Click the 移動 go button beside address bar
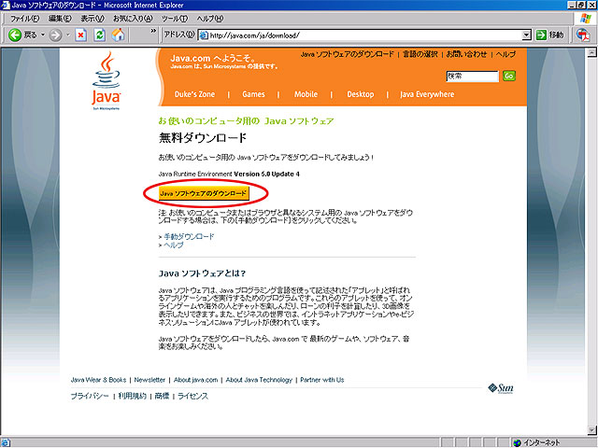Image resolution: width=598 pixels, height=448 pixels. tap(549, 35)
